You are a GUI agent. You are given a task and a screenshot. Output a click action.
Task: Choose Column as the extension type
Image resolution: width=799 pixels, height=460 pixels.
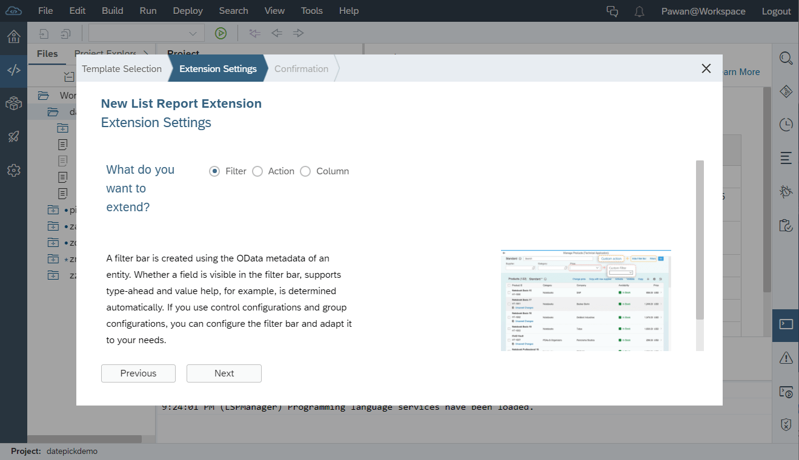point(305,171)
